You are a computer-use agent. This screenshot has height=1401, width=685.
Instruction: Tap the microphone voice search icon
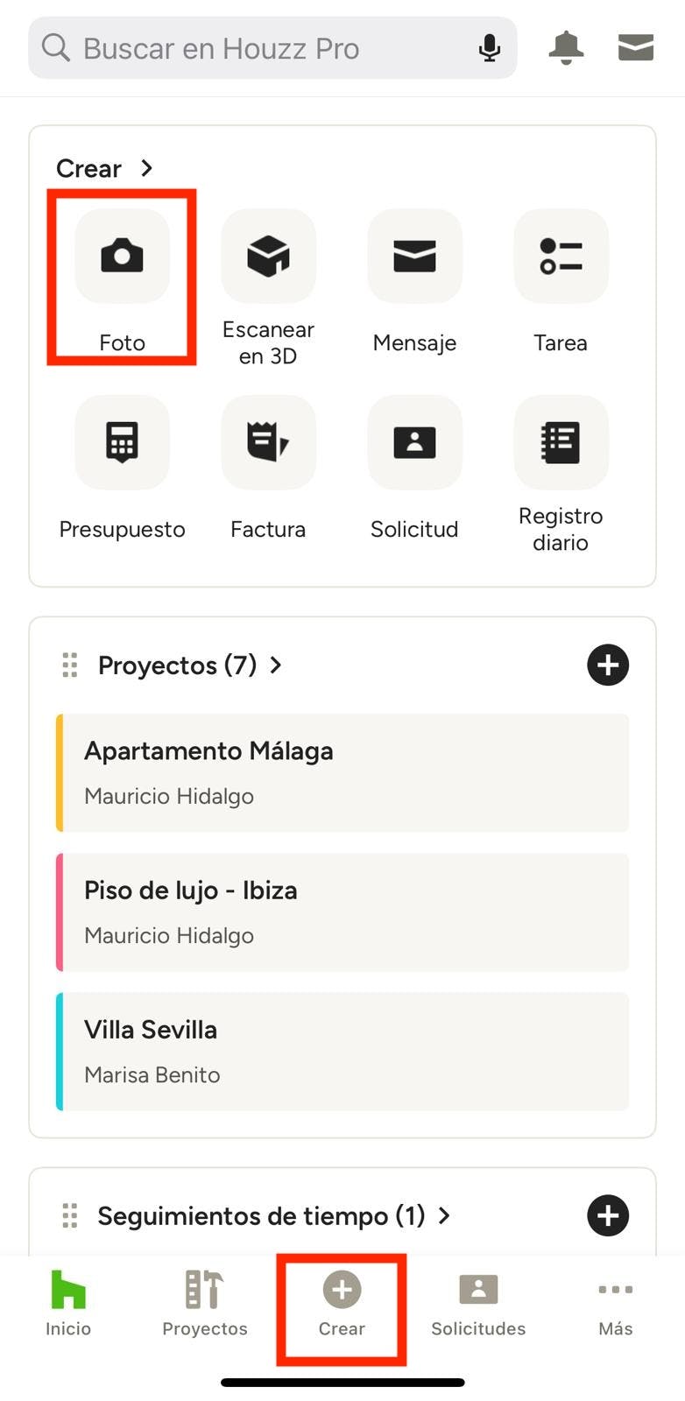click(490, 48)
